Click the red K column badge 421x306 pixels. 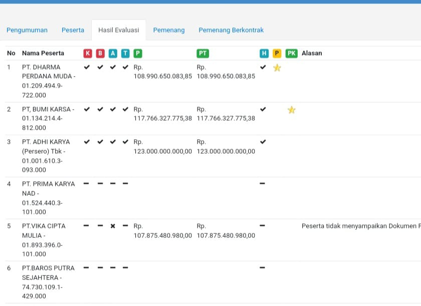pos(88,54)
